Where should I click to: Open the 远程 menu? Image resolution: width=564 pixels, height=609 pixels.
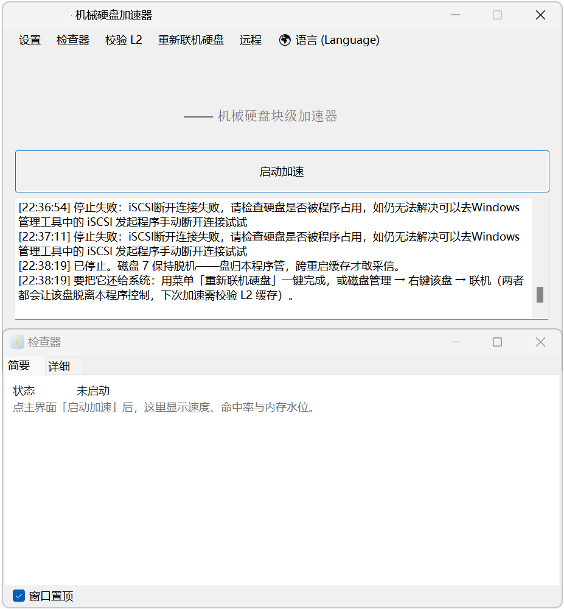[x=251, y=40]
